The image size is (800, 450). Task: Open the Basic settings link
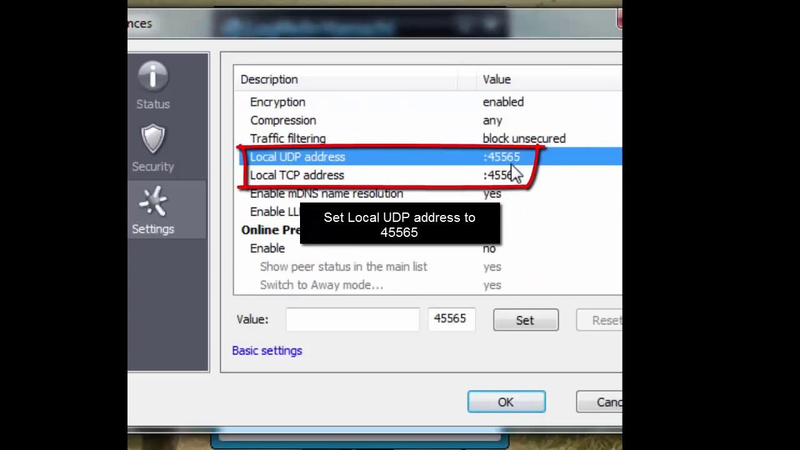(x=267, y=351)
